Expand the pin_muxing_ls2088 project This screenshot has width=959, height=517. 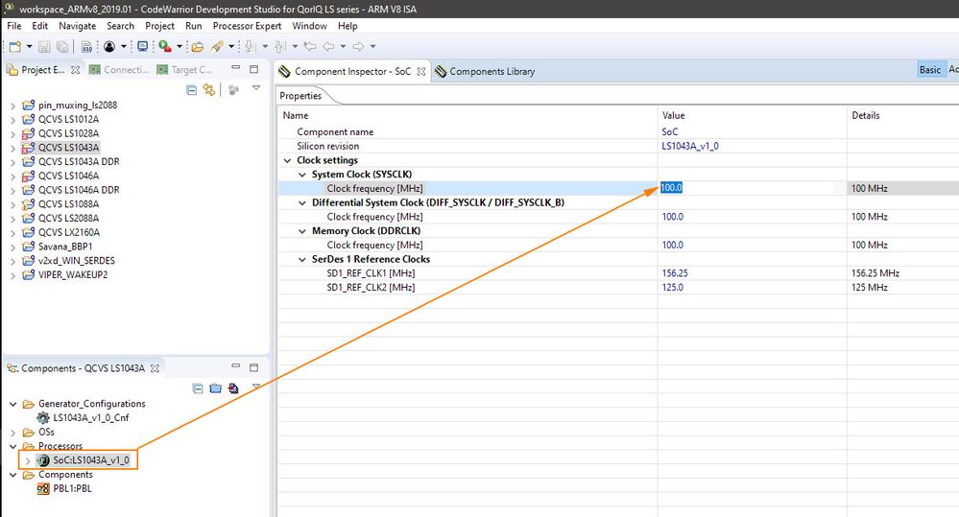click(x=12, y=106)
